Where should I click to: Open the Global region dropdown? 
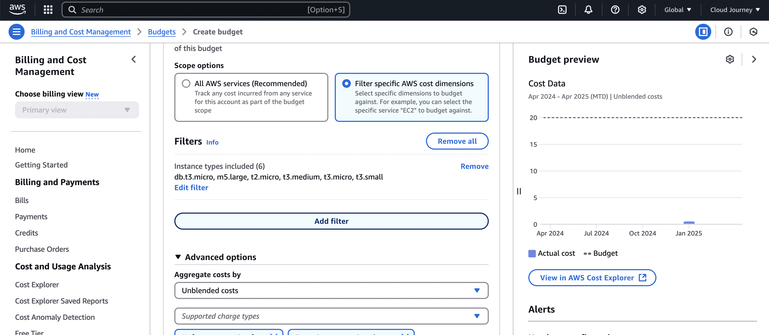(x=677, y=10)
